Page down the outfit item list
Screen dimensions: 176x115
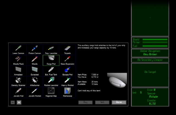(19, 102)
